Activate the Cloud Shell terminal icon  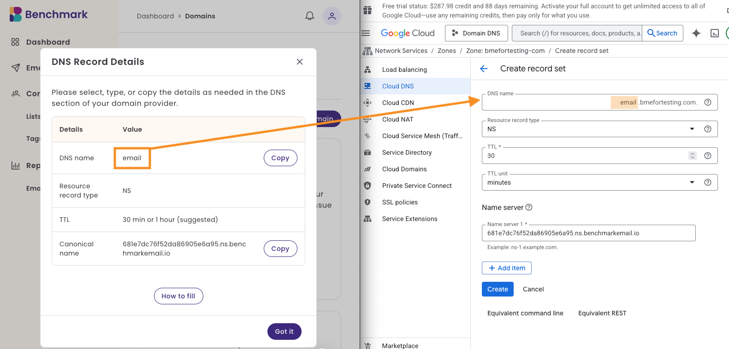[715, 33]
